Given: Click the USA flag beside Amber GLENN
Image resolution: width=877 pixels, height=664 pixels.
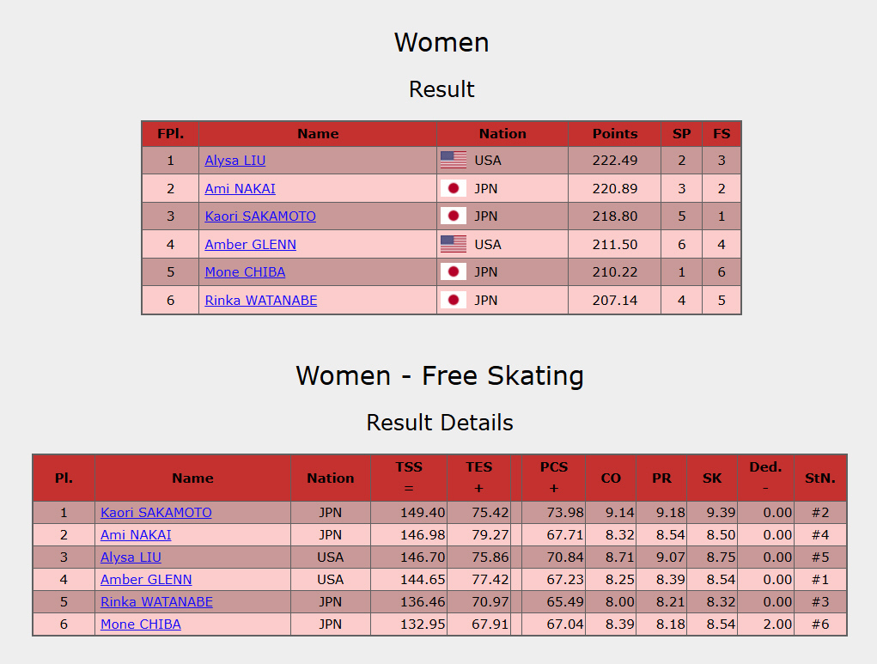Looking at the screenshot, I should coord(453,244).
